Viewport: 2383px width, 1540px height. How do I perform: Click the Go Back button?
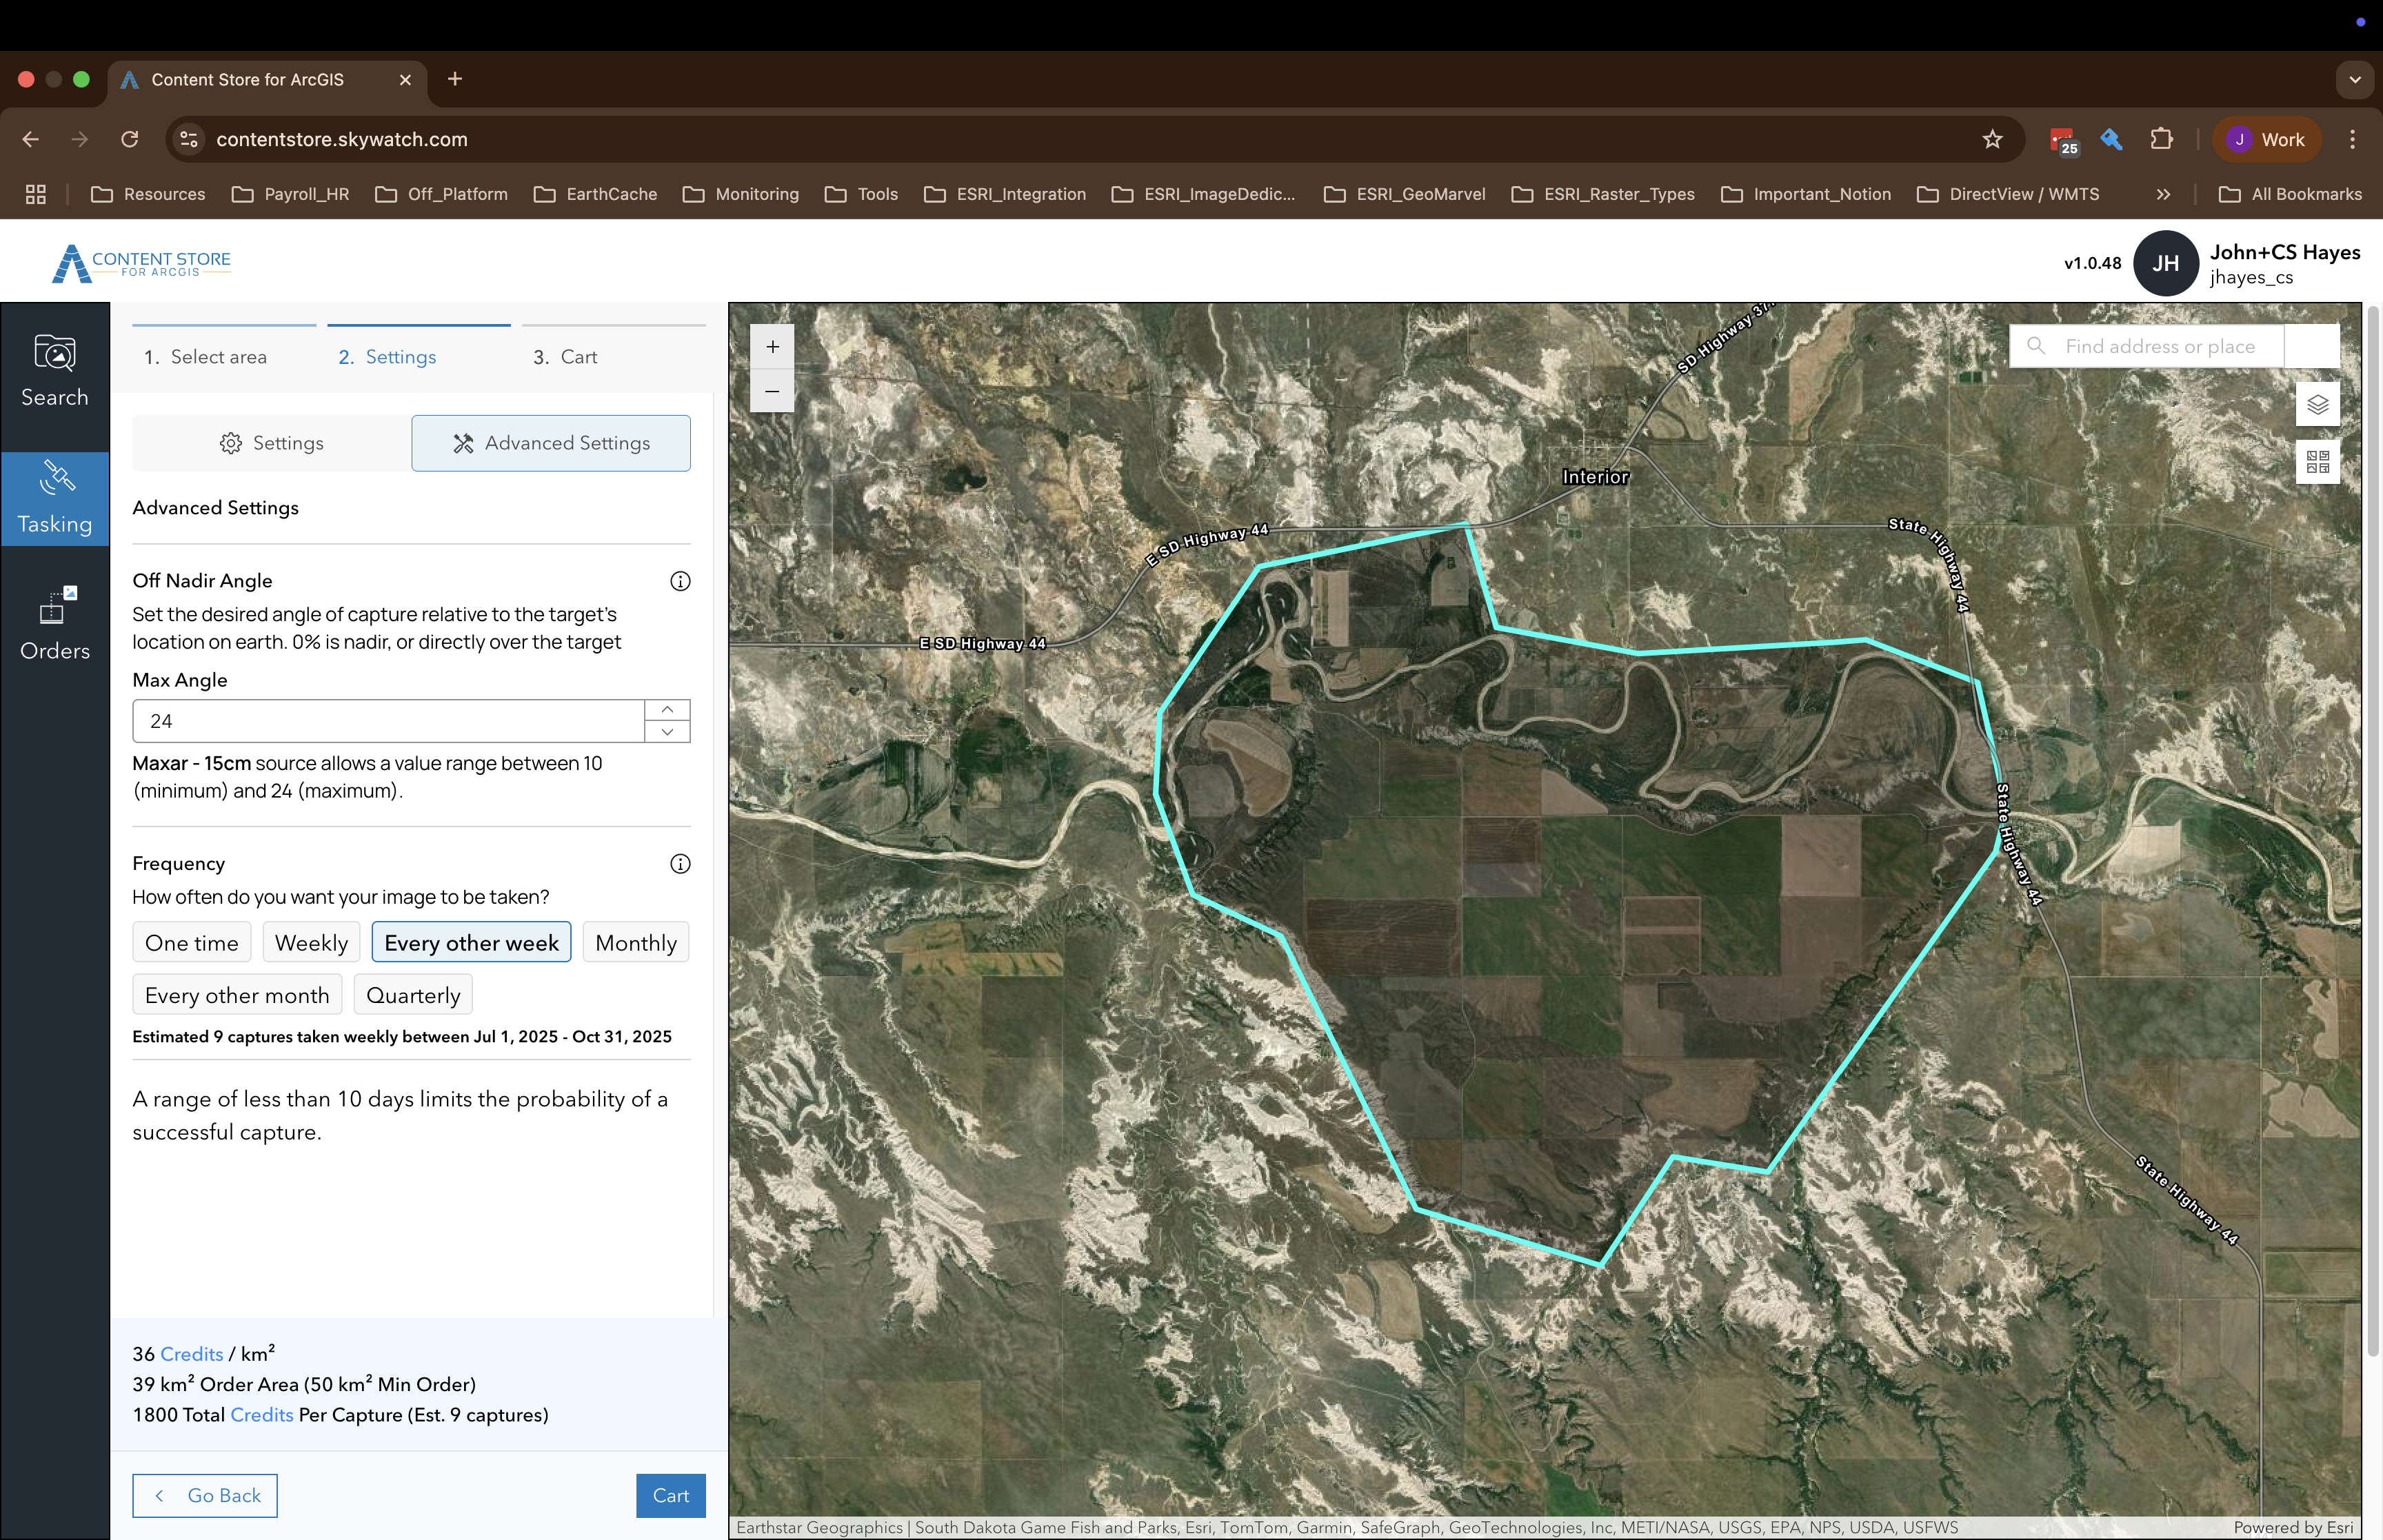pyautogui.click(x=204, y=1494)
